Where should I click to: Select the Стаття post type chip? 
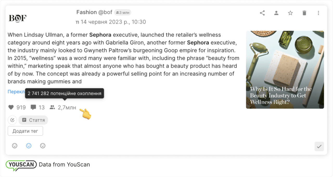[x=33, y=120]
